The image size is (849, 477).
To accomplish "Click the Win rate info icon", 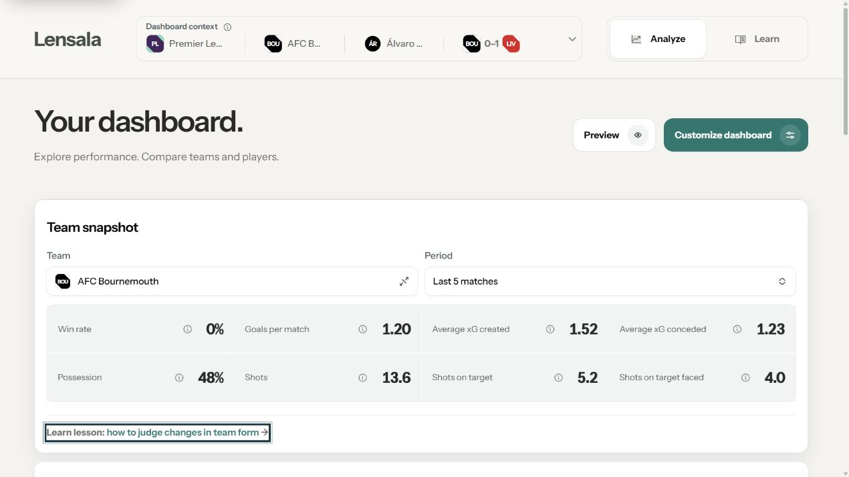I will click(187, 329).
